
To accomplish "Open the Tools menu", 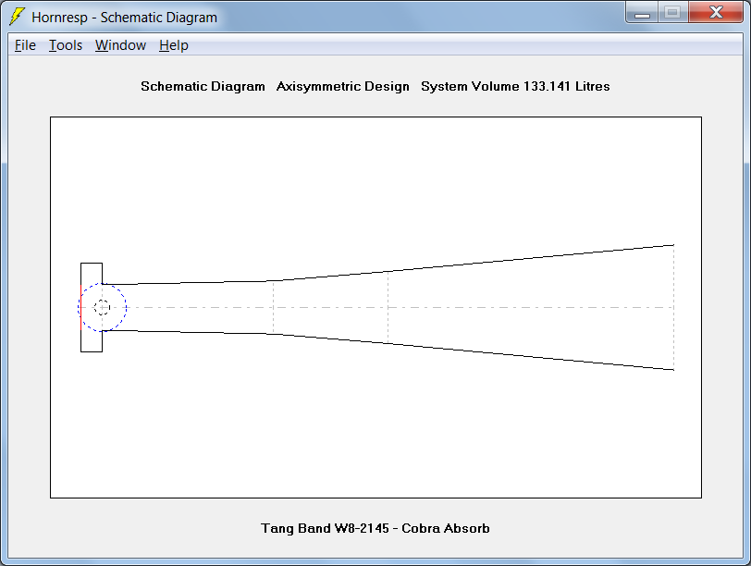I will click(66, 45).
